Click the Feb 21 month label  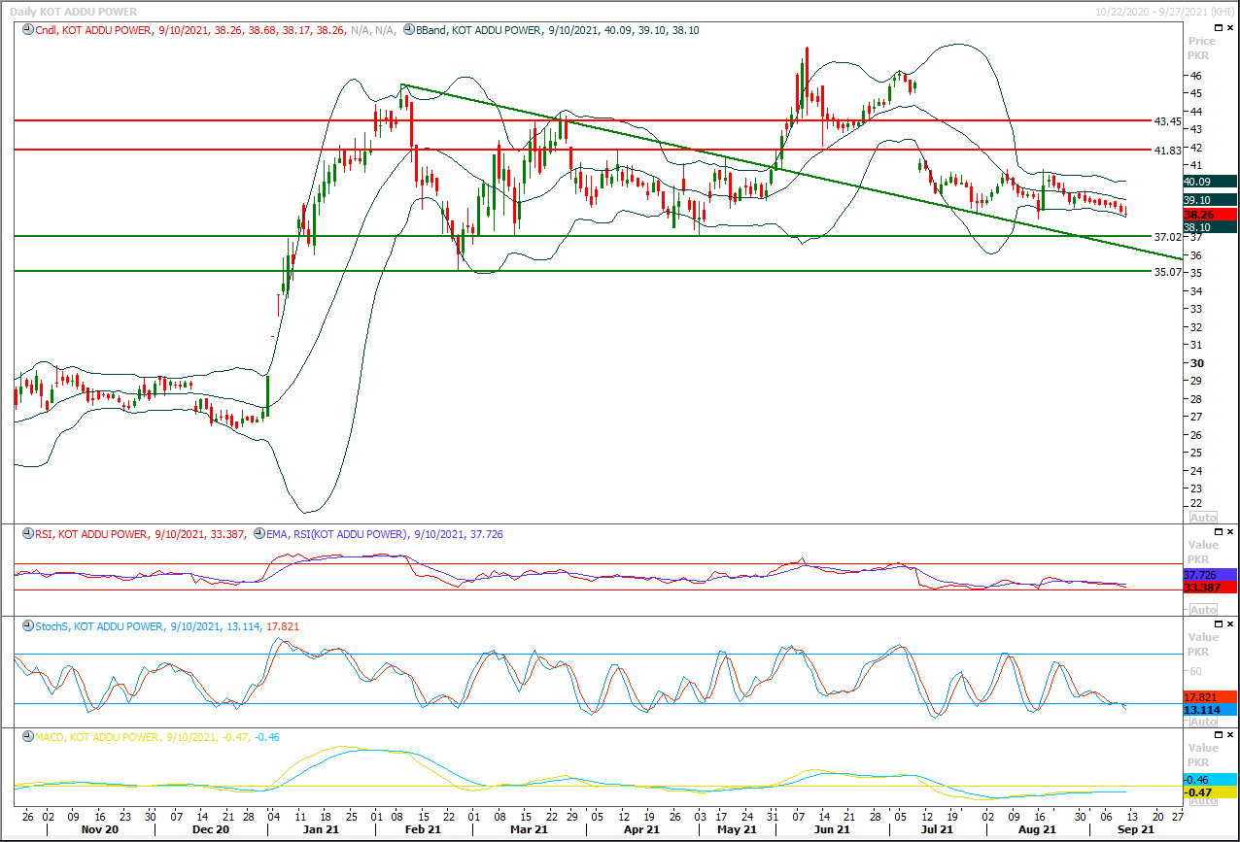click(421, 830)
